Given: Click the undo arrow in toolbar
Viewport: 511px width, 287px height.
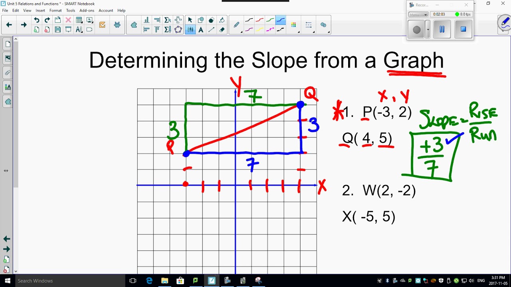Looking at the screenshot, I should (x=36, y=20).
